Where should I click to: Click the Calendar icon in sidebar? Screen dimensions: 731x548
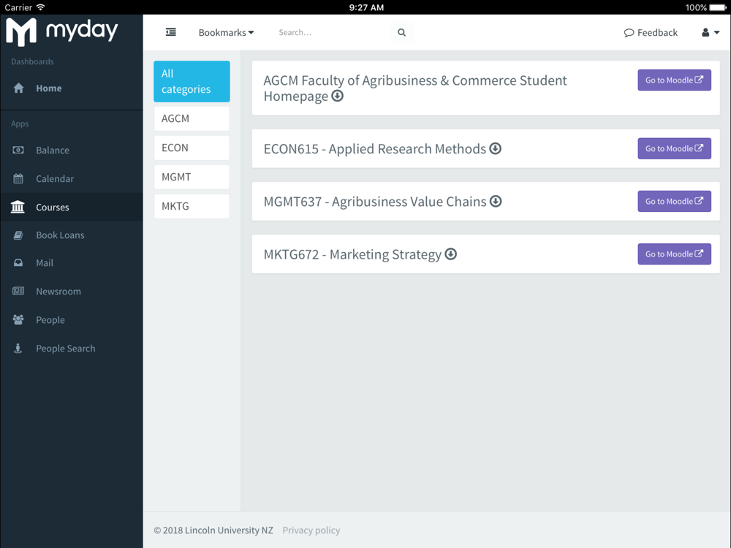click(18, 178)
